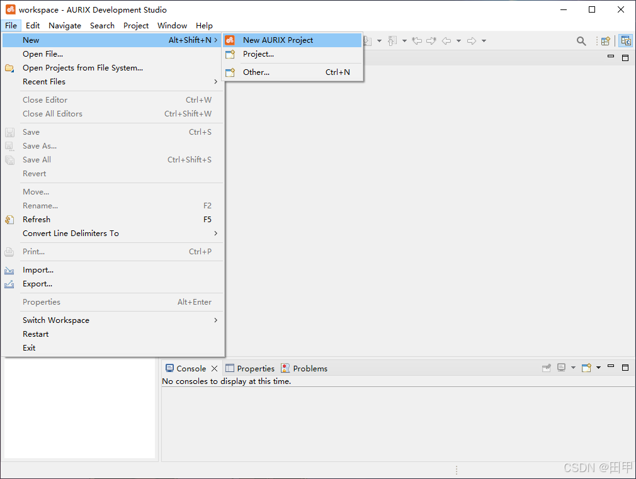Viewport: 636px width, 479px height.
Task: Close the Console tab
Action: (215, 368)
